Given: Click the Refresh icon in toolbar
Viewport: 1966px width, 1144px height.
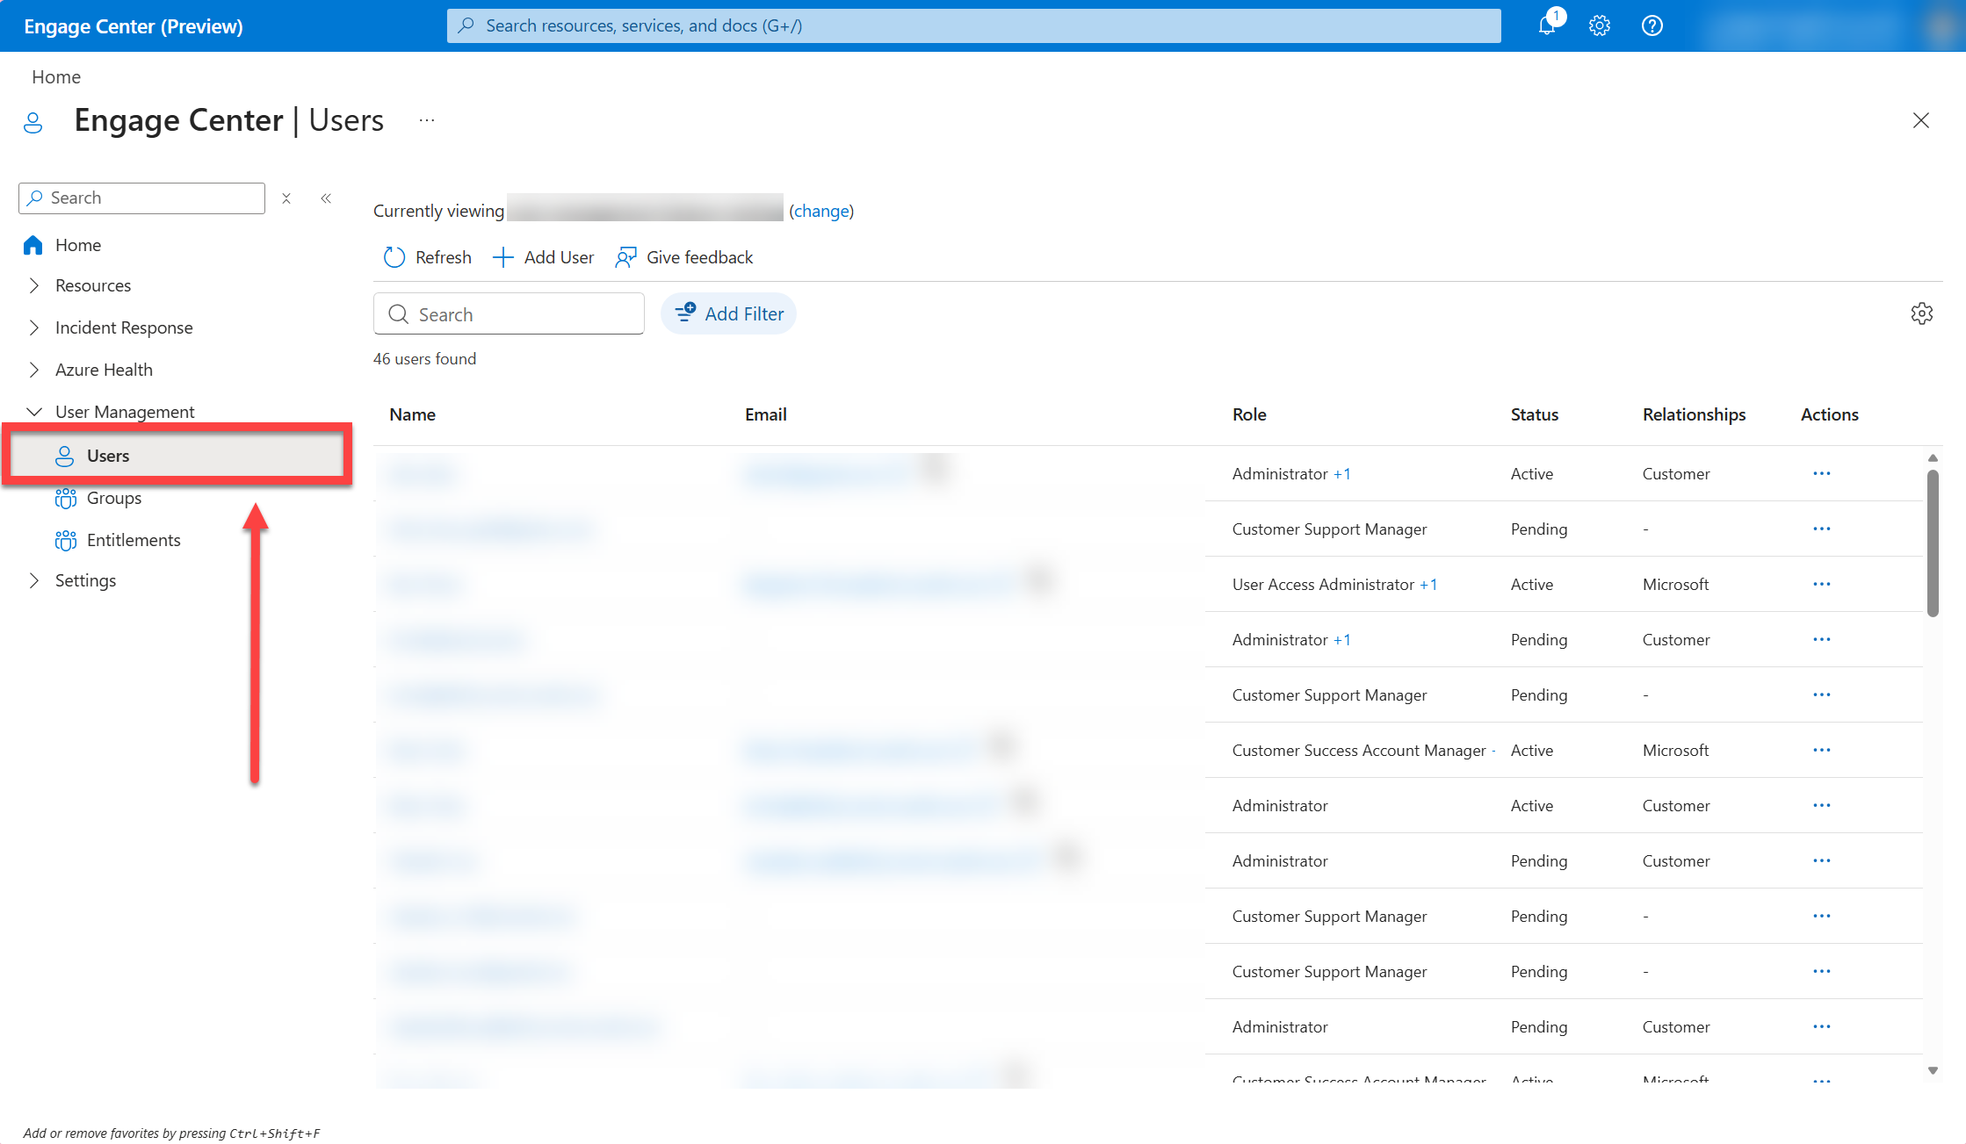Looking at the screenshot, I should (394, 257).
